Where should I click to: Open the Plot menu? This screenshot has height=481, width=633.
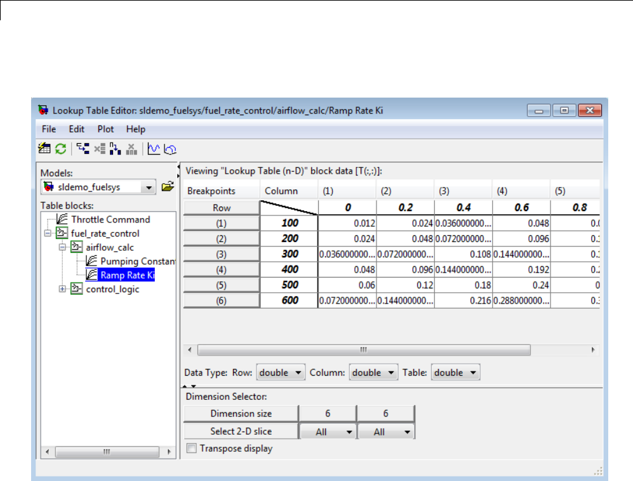pos(105,129)
